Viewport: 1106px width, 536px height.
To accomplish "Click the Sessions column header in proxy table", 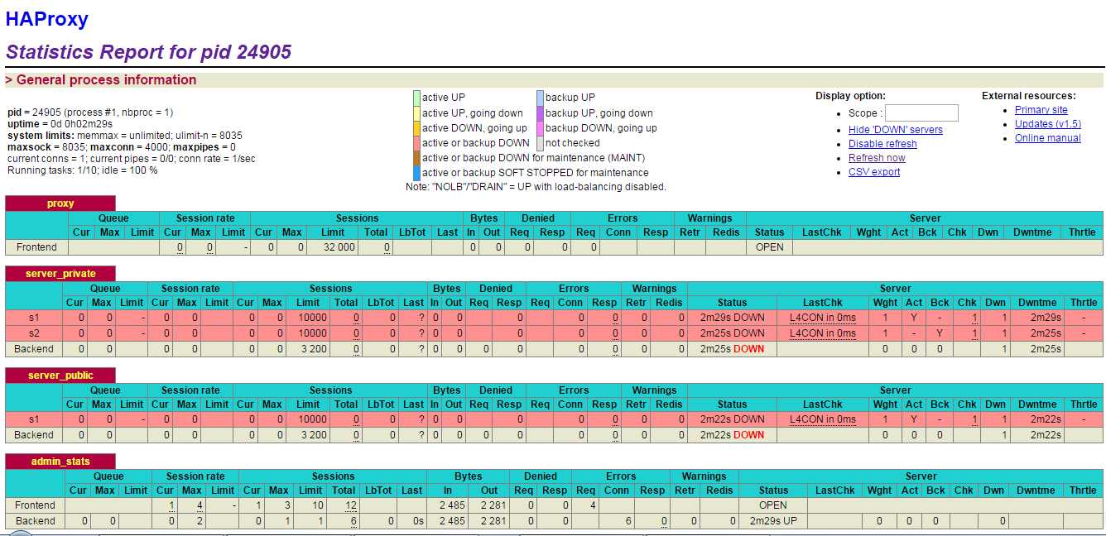I will (358, 218).
